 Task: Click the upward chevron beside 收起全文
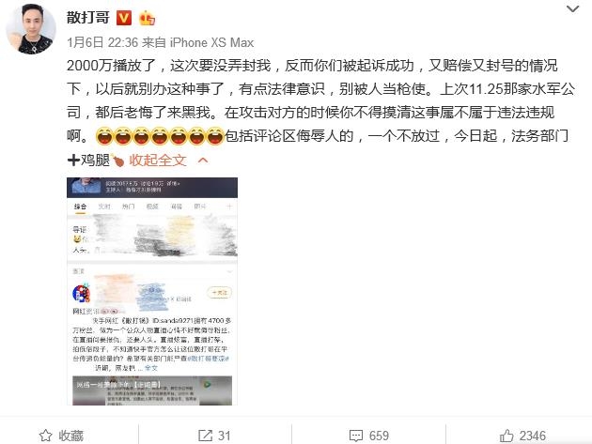pos(203,161)
